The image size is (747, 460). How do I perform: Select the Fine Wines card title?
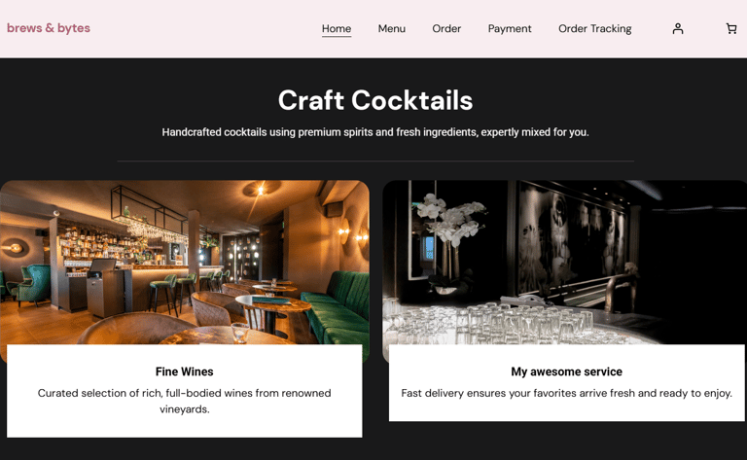click(185, 372)
